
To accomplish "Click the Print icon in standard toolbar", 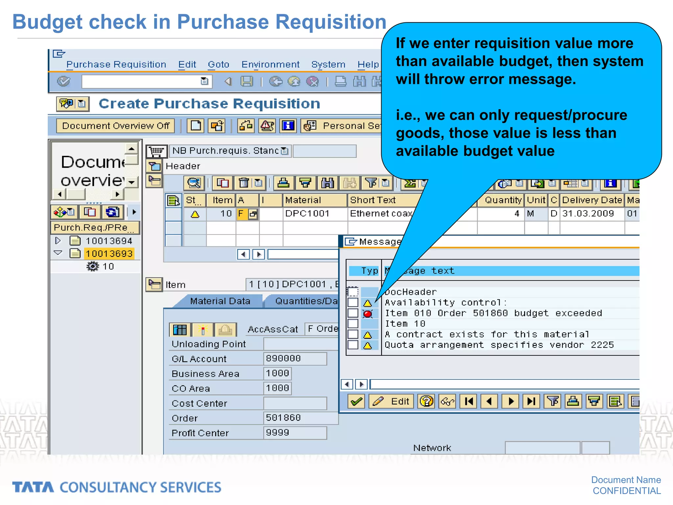I will pos(340,81).
